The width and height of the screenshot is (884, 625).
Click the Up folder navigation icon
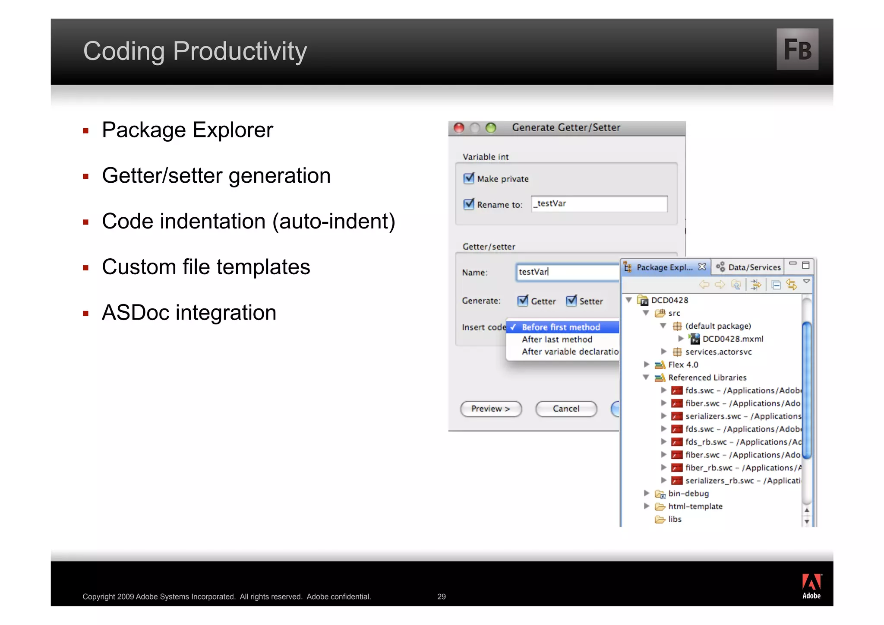click(736, 285)
